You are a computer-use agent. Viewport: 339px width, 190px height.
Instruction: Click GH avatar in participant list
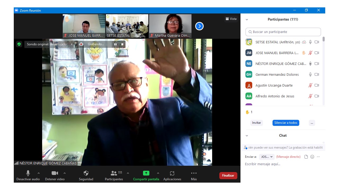pyautogui.click(x=249, y=74)
